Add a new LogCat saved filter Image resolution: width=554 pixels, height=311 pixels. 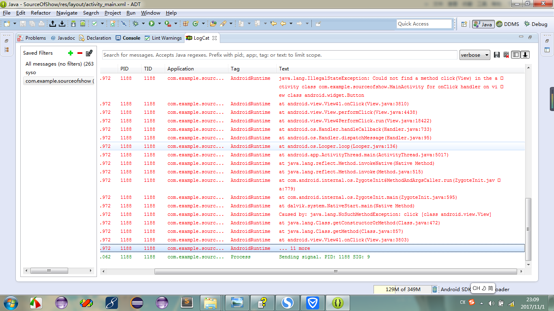coord(71,53)
